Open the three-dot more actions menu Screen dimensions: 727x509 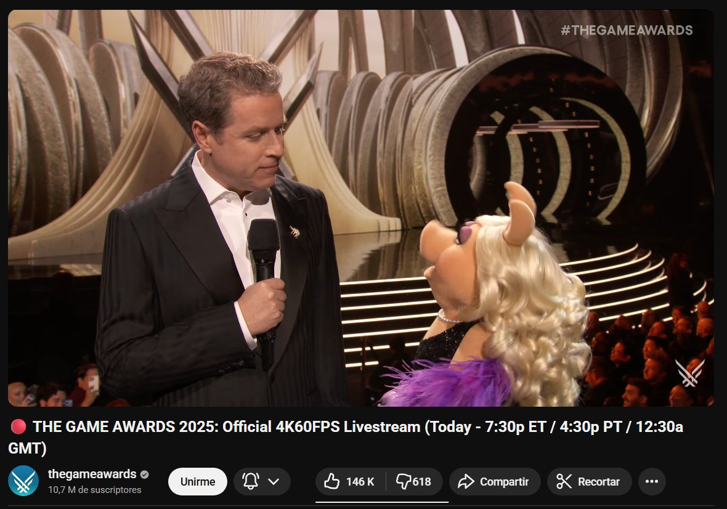[x=652, y=482]
